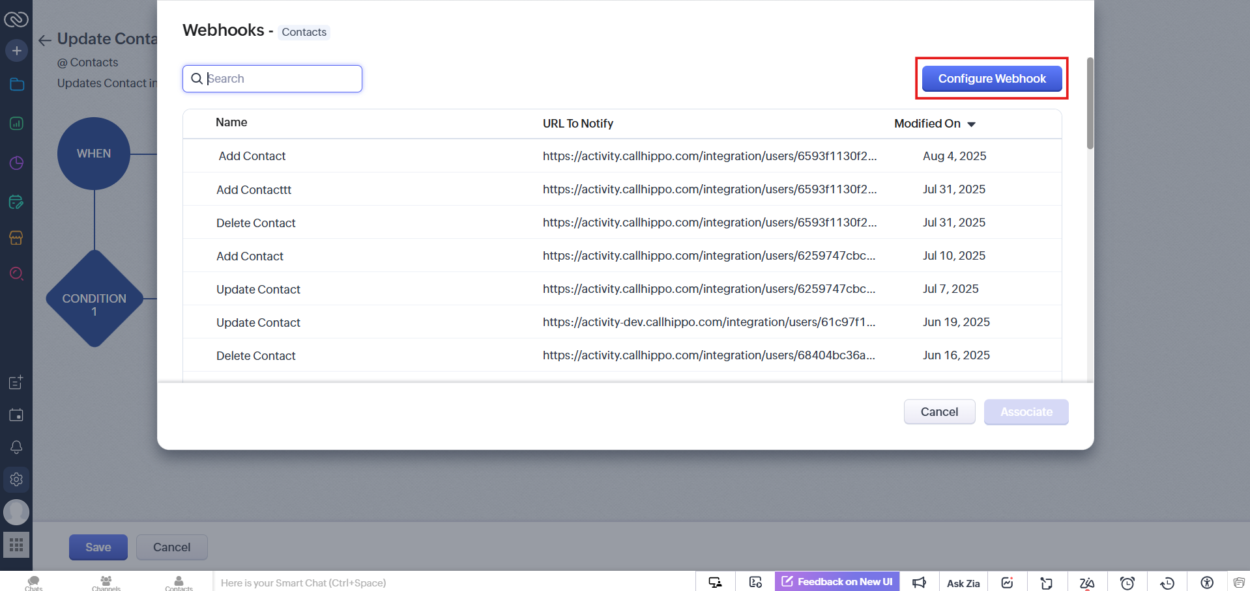Click the Configure Webhook button
Screen dimensions: 1250x591
[992, 79]
